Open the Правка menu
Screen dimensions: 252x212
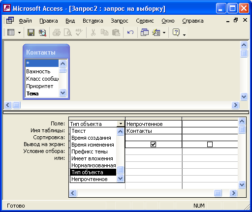click(49, 21)
